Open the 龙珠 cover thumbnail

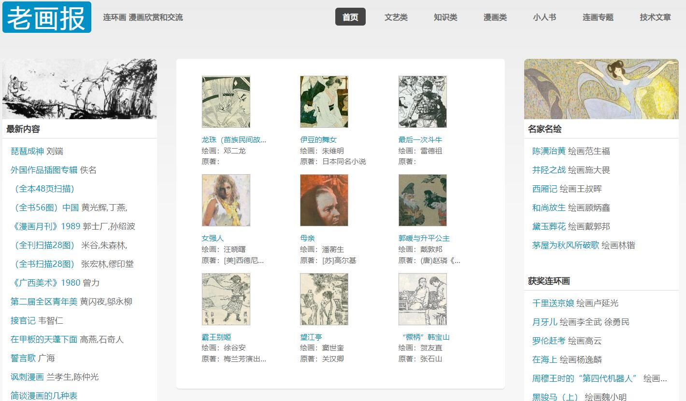pos(226,102)
